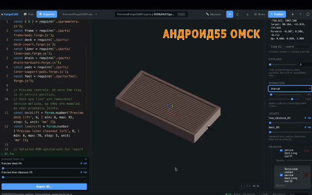The height and width of the screenshot is (195, 312).
Task: Click the KOP badge in path bar
Action: (181, 14)
